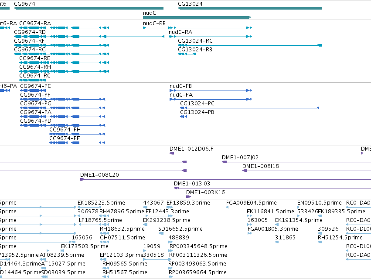Viewport: 371px width, 279px height.
Task: Click the CG9674-RG transcript label
Action: (x=30, y=50)
